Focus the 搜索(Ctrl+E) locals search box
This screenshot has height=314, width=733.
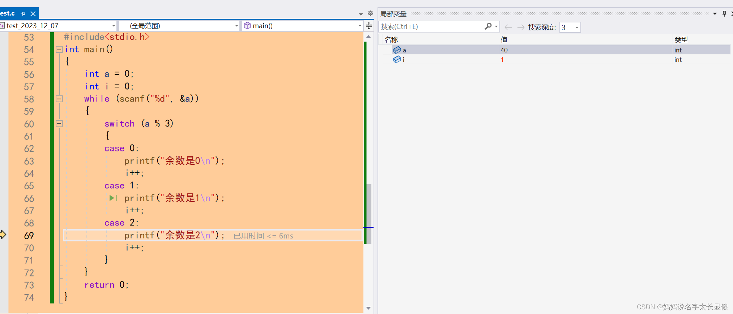click(x=432, y=27)
